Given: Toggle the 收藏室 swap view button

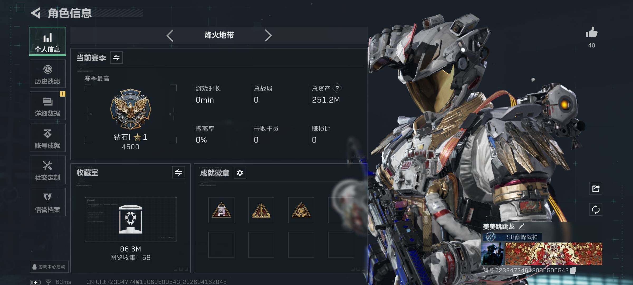Looking at the screenshot, I should [x=179, y=173].
